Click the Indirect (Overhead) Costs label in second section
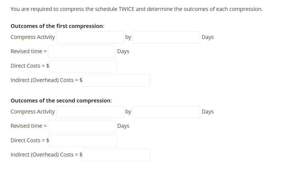Screen dimensions: 284x185 pos(44,155)
